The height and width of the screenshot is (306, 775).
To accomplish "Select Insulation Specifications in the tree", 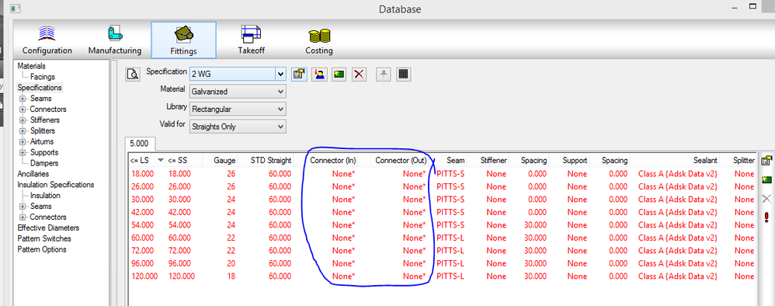I will (55, 185).
